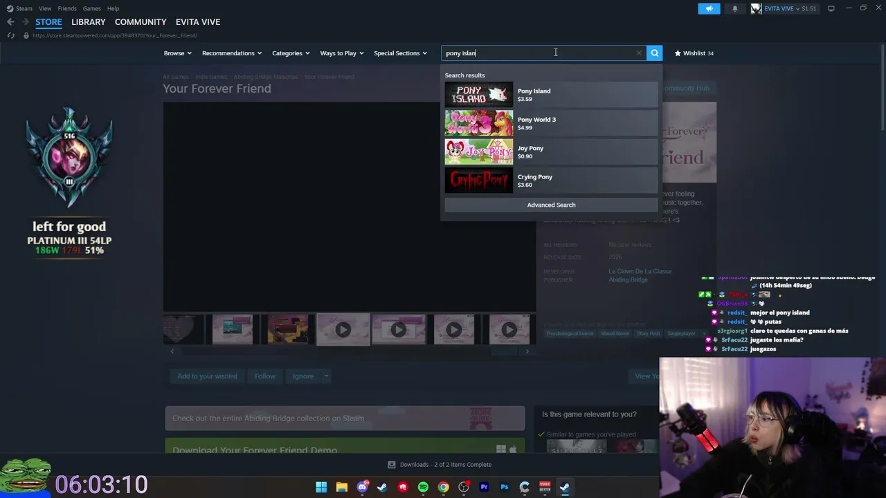Open the notifications bell

click(735, 8)
